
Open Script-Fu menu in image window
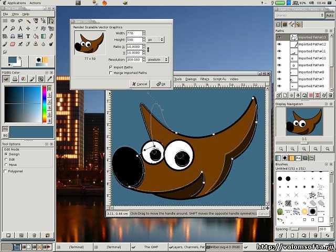click(x=219, y=79)
